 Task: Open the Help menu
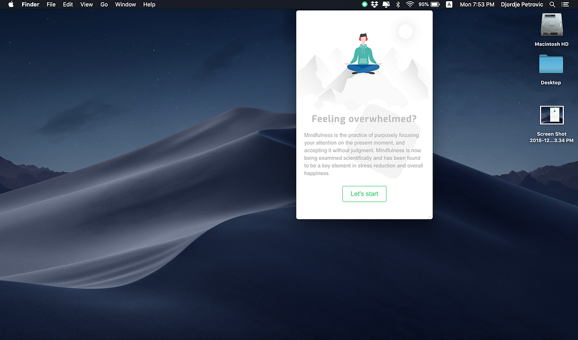[149, 5]
